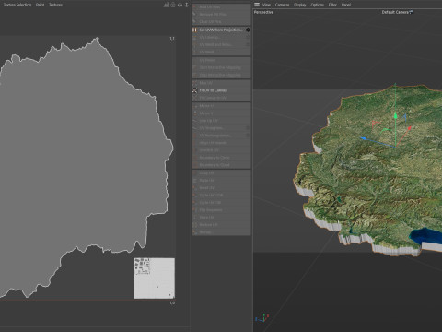The image size is (442, 332).
Task: Click the Default Camera label
Action: 395,12
